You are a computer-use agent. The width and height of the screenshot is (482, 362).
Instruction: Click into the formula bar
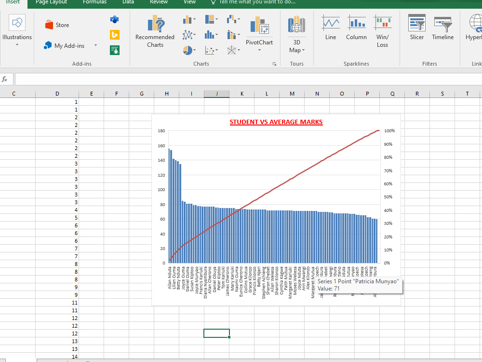tap(248, 79)
